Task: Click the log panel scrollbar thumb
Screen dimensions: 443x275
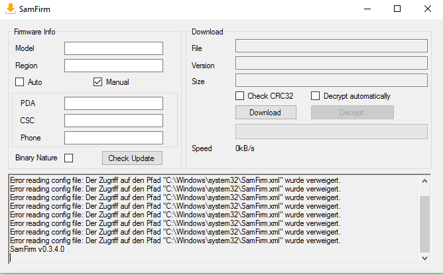Action: [424, 224]
